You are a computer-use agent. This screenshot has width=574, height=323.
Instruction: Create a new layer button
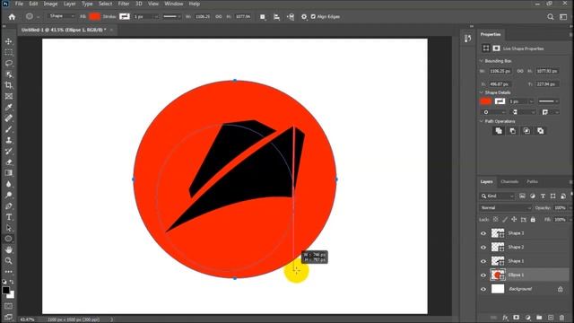coord(551,318)
